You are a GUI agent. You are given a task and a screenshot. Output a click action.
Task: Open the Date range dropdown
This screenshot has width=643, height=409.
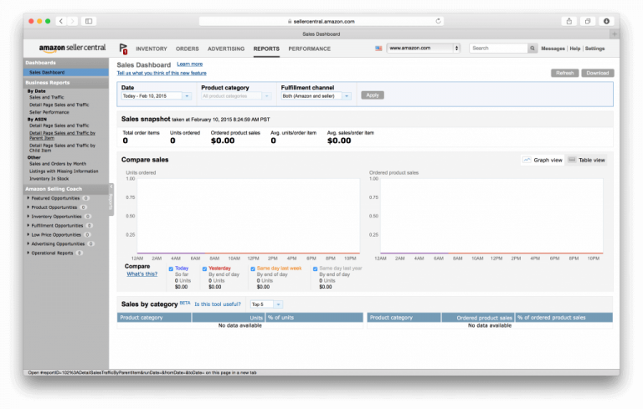pos(156,96)
